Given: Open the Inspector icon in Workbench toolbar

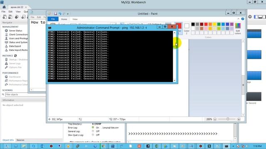Looking at the screenshot, I should tap(17, 17).
